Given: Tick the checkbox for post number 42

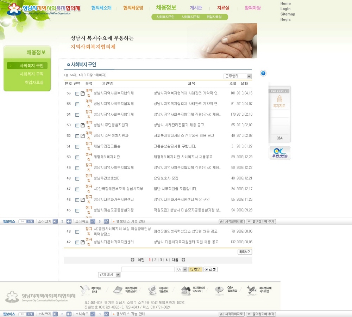Looking at the screenshot, I should tap(77, 242).
